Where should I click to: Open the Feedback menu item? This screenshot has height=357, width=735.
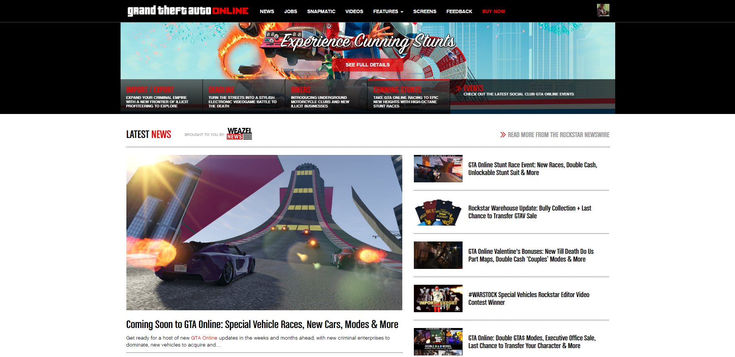[459, 12]
